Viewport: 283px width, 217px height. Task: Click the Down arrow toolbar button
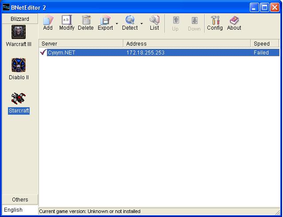[x=195, y=23]
